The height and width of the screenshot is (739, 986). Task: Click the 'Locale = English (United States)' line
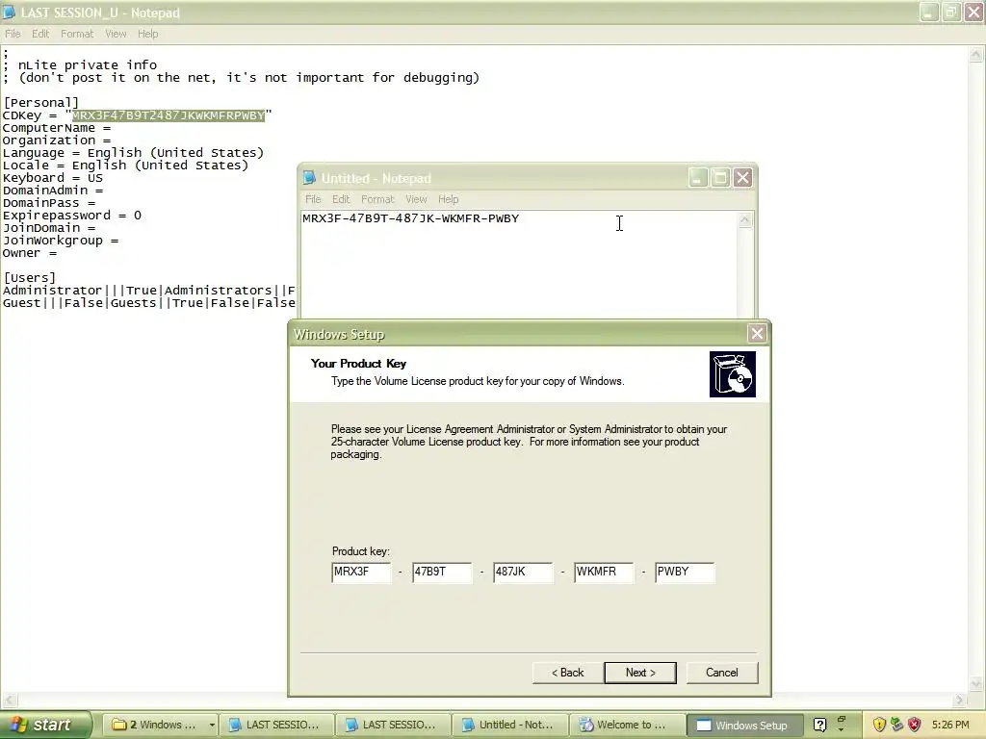click(126, 166)
